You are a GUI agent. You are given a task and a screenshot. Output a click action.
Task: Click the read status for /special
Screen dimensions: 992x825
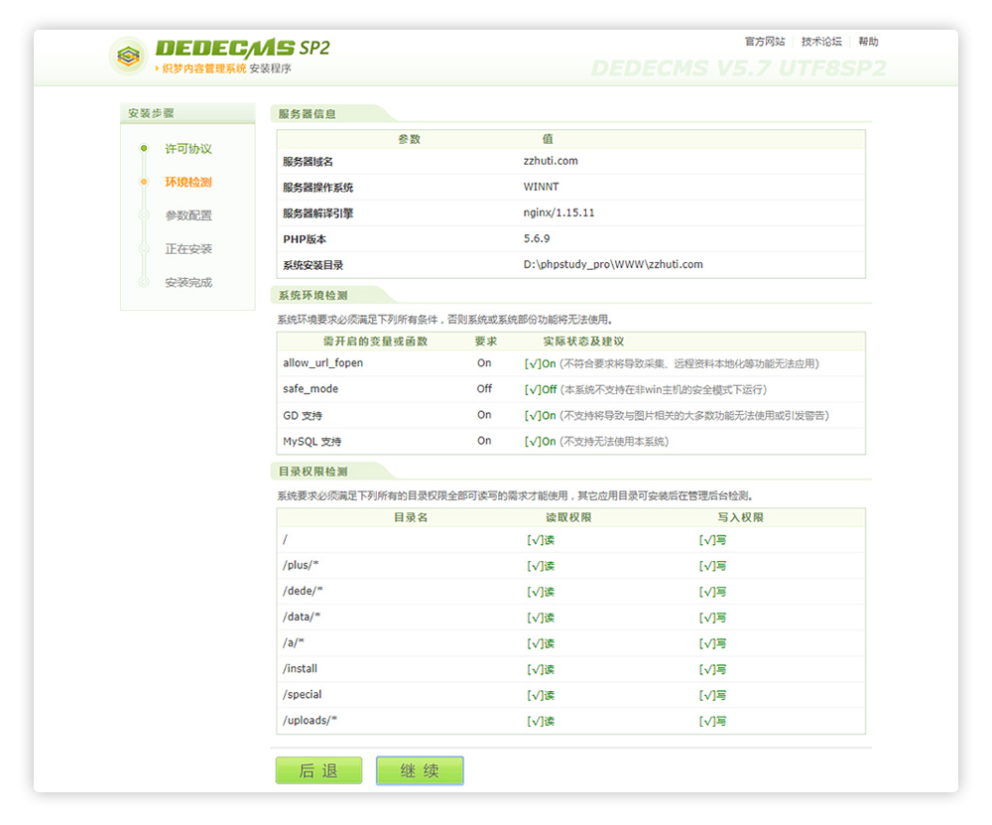tap(541, 696)
